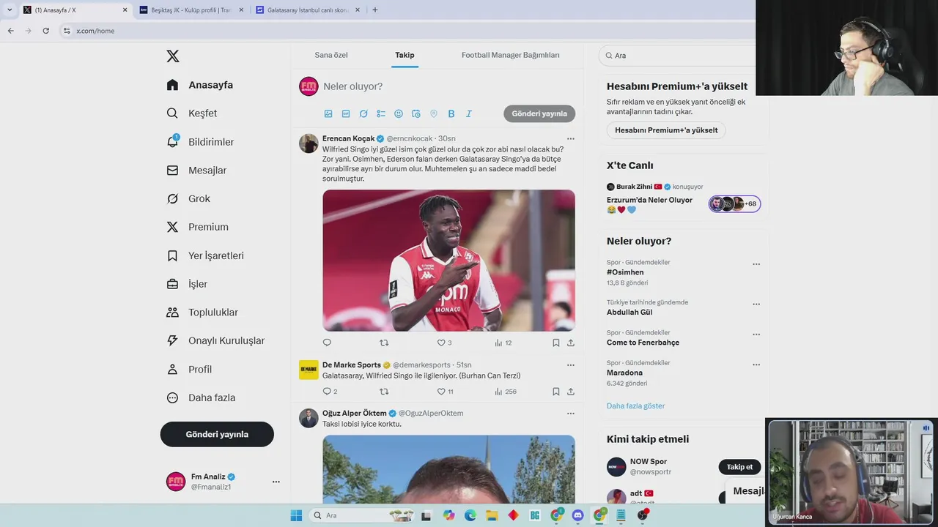
Task: Switch to Football Manager Bağımlıları tab
Action: pos(510,55)
